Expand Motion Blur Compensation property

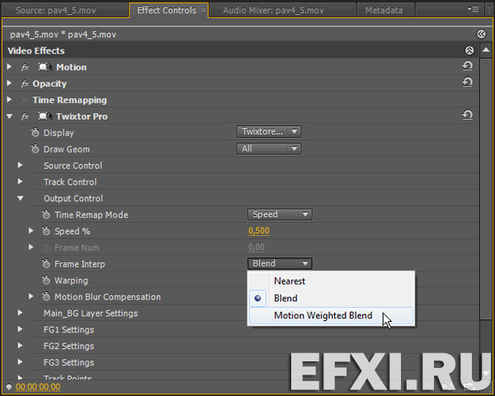(31, 296)
